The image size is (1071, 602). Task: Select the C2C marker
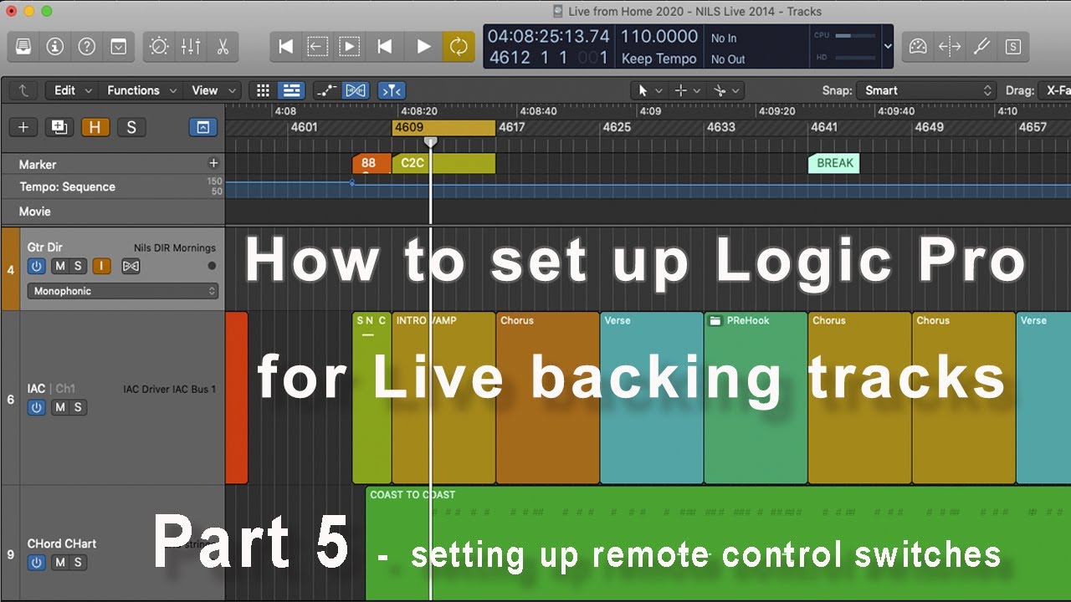[x=443, y=163]
